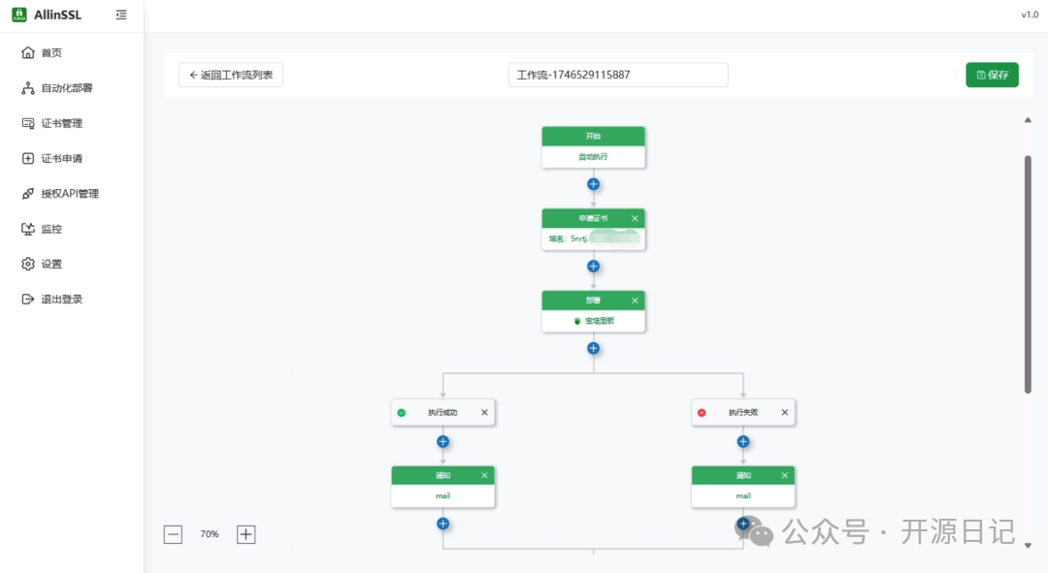1048x573 pixels.
Task: Add a node below the 开始 start node
Action: coord(593,184)
